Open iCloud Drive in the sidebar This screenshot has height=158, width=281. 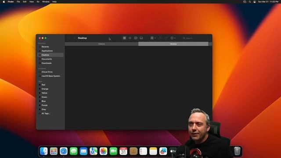51,72
